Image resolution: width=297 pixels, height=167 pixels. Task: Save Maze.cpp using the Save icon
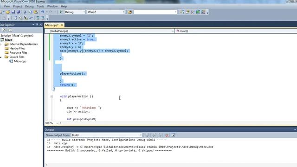point(13,12)
